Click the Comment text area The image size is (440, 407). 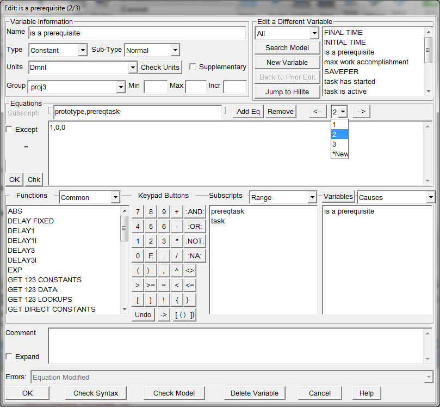click(236, 346)
